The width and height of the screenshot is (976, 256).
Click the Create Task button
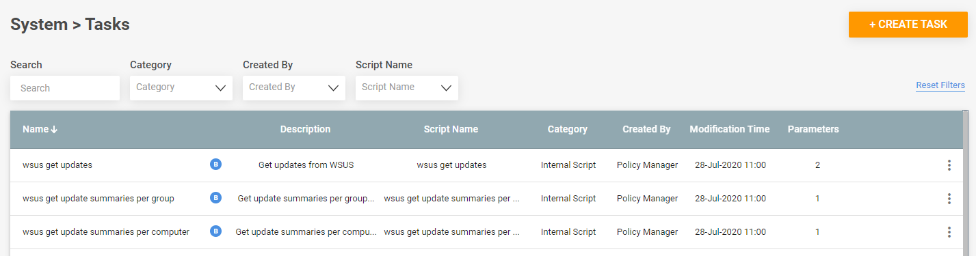coord(908,25)
